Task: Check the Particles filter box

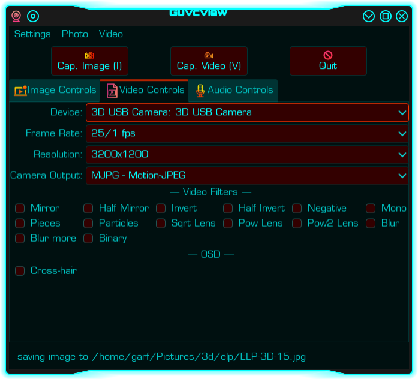Action: (x=88, y=223)
